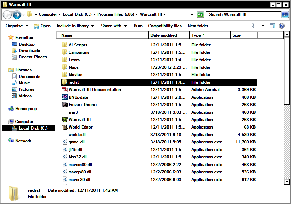Select the Maps folder icon
Image resolution: width=291 pixels, height=204 pixels.
[x=64, y=67]
